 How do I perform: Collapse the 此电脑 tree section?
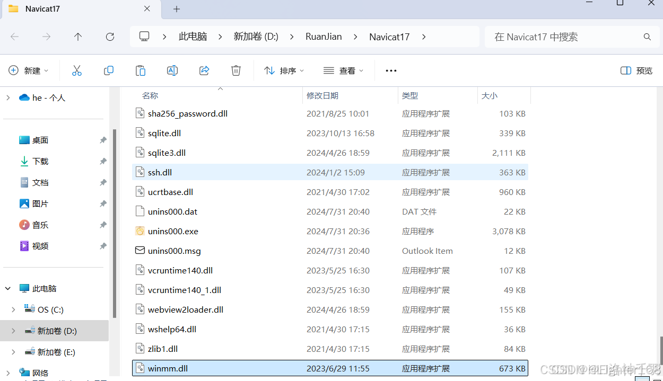[x=7, y=288]
